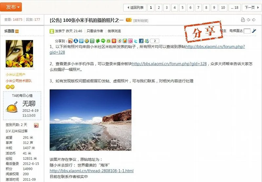Viewport: 262px width, 182px height.
Task: Jump to last page 18
Action: tap(234, 8)
